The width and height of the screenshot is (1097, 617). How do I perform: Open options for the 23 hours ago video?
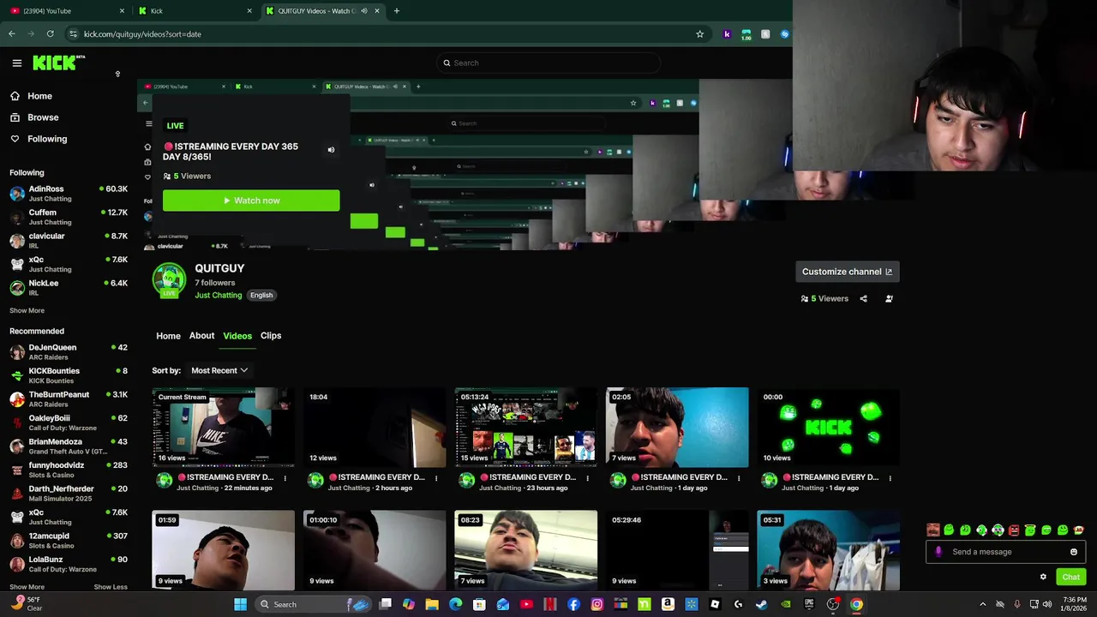587,478
